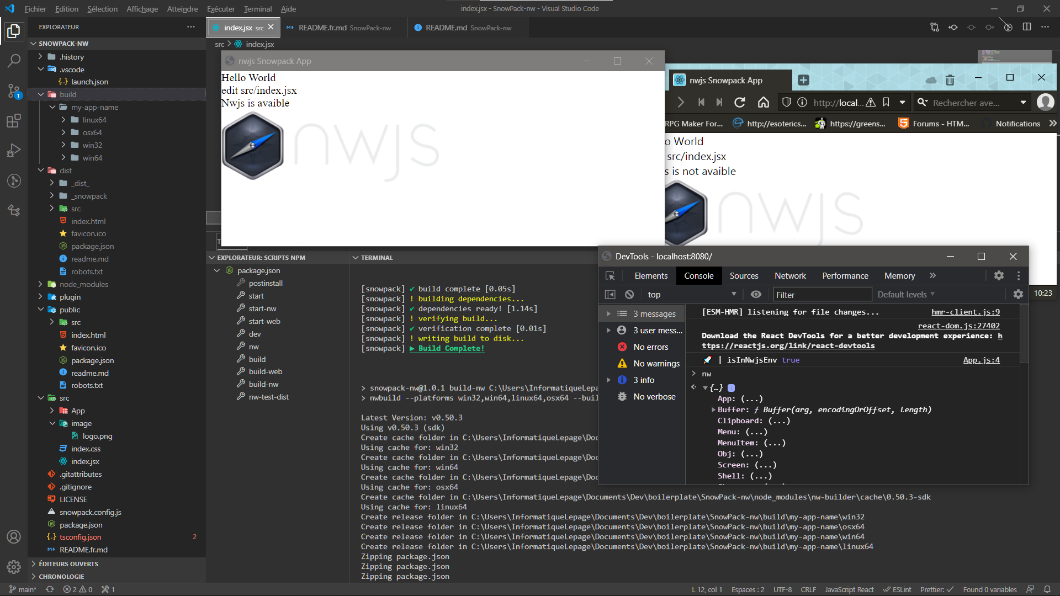Image resolution: width=1060 pixels, height=596 pixels.
Task: Reload page in the browser window
Action: click(740, 103)
